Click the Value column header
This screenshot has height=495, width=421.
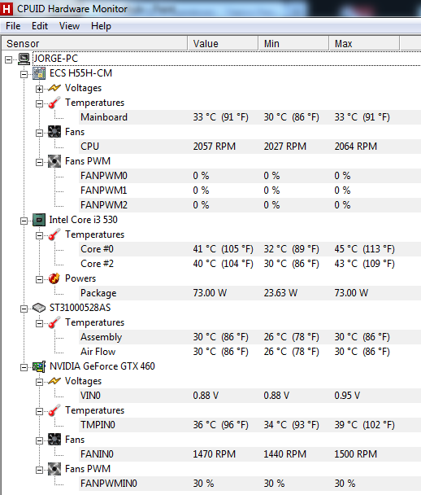(x=223, y=44)
